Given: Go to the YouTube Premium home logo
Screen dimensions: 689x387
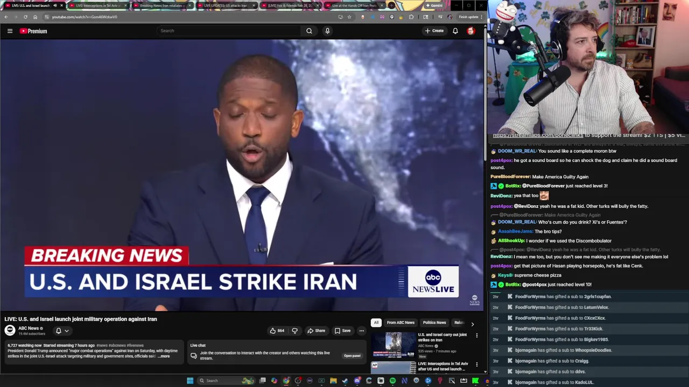Looking at the screenshot, I should tap(33, 31).
